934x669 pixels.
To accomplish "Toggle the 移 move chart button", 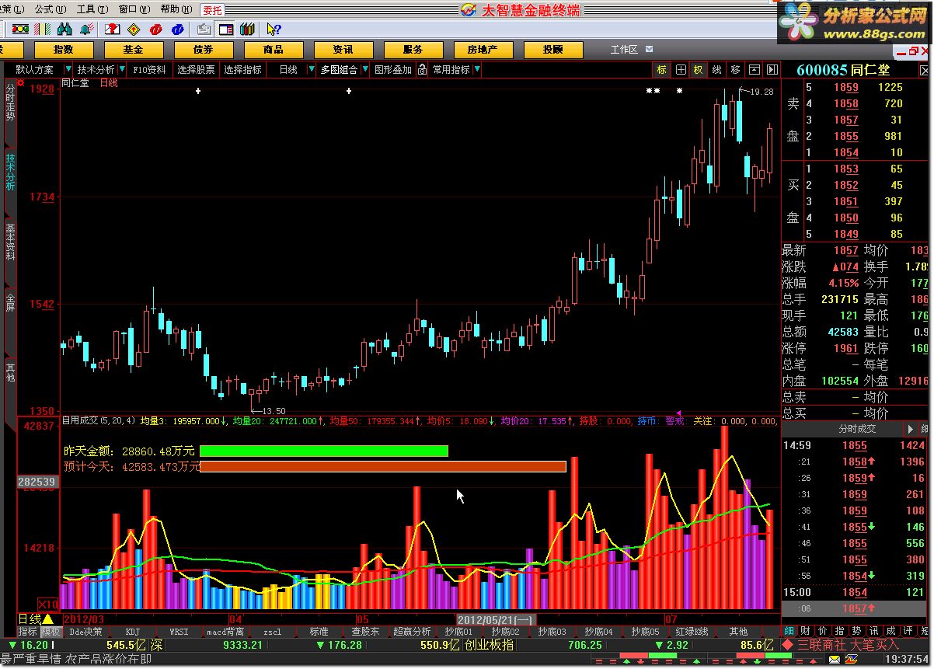I will pos(736,69).
